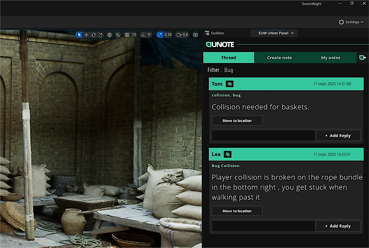Choose the Select objects cursor tool
The height and width of the screenshot is (248, 369).
pos(79,35)
